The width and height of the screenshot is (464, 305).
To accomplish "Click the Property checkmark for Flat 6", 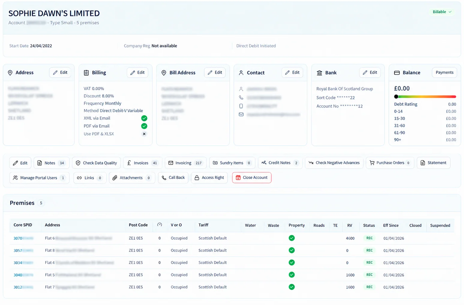I will click(292, 238).
